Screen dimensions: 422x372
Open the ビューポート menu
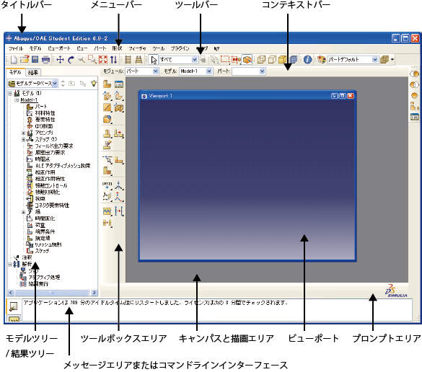click(59, 48)
